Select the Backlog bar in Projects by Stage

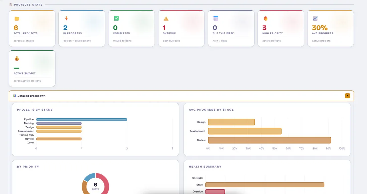pos(59,123)
